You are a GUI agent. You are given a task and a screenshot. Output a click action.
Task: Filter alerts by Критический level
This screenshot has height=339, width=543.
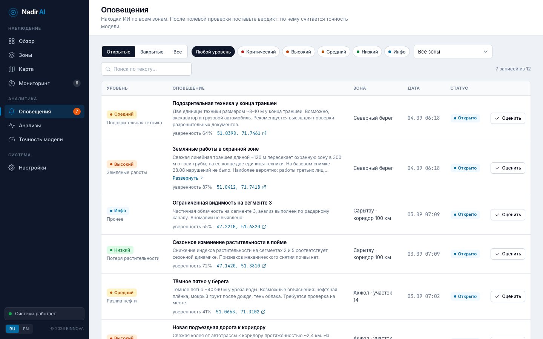pos(258,52)
